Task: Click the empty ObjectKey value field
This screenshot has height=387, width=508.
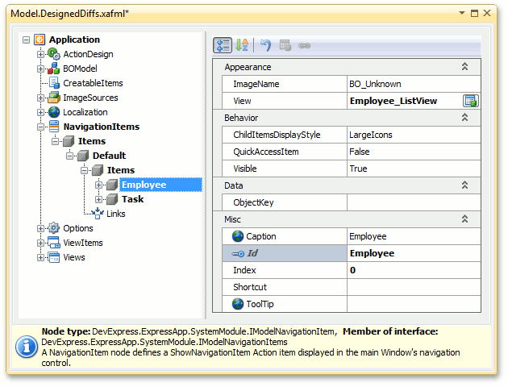Action: pyautogui.click(x=414, y=202)
